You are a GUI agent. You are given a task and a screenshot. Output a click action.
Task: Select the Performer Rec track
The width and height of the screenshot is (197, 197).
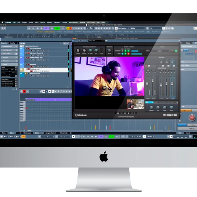click(44, 75)
